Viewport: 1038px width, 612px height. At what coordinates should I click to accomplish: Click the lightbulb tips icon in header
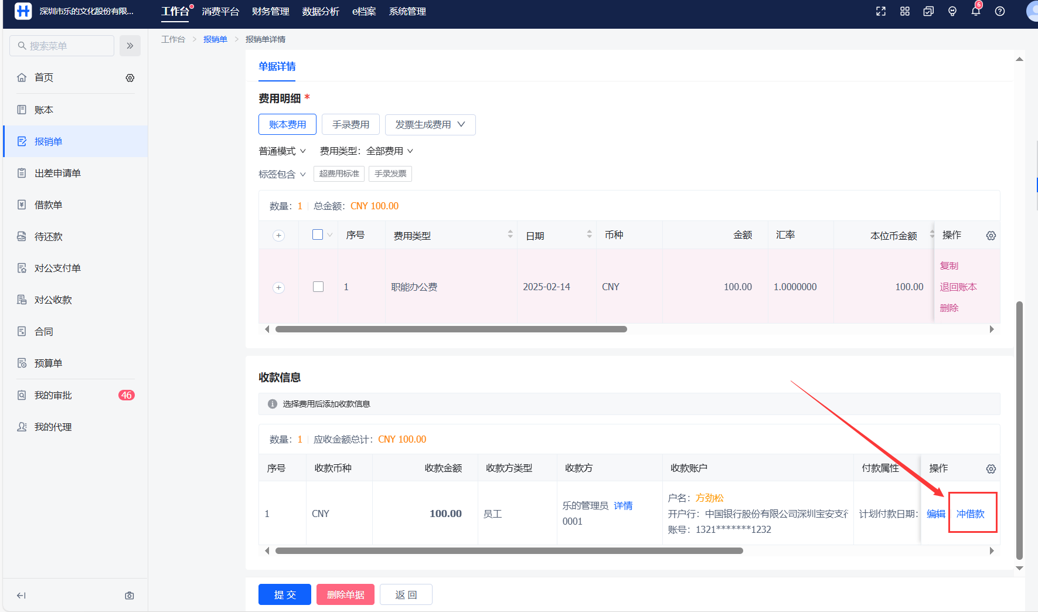click(952, 12)
